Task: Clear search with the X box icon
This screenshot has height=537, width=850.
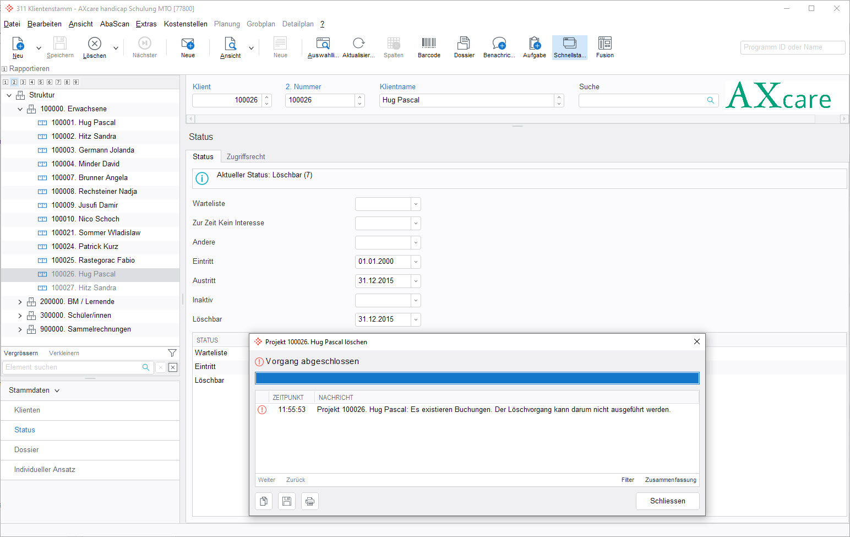Action: pyautogui.click(x=173, y=367)
